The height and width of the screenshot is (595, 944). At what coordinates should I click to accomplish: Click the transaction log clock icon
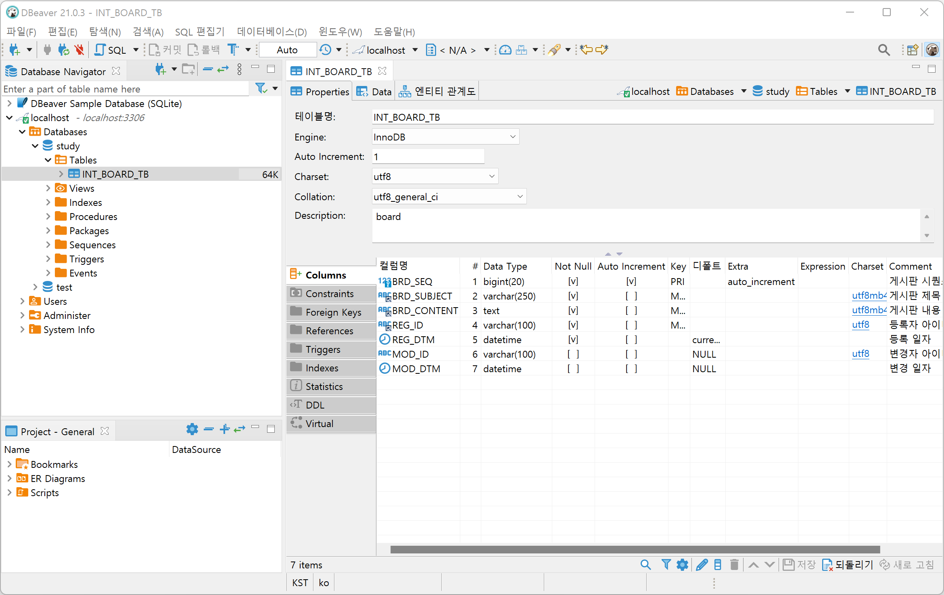pos(325,50)
